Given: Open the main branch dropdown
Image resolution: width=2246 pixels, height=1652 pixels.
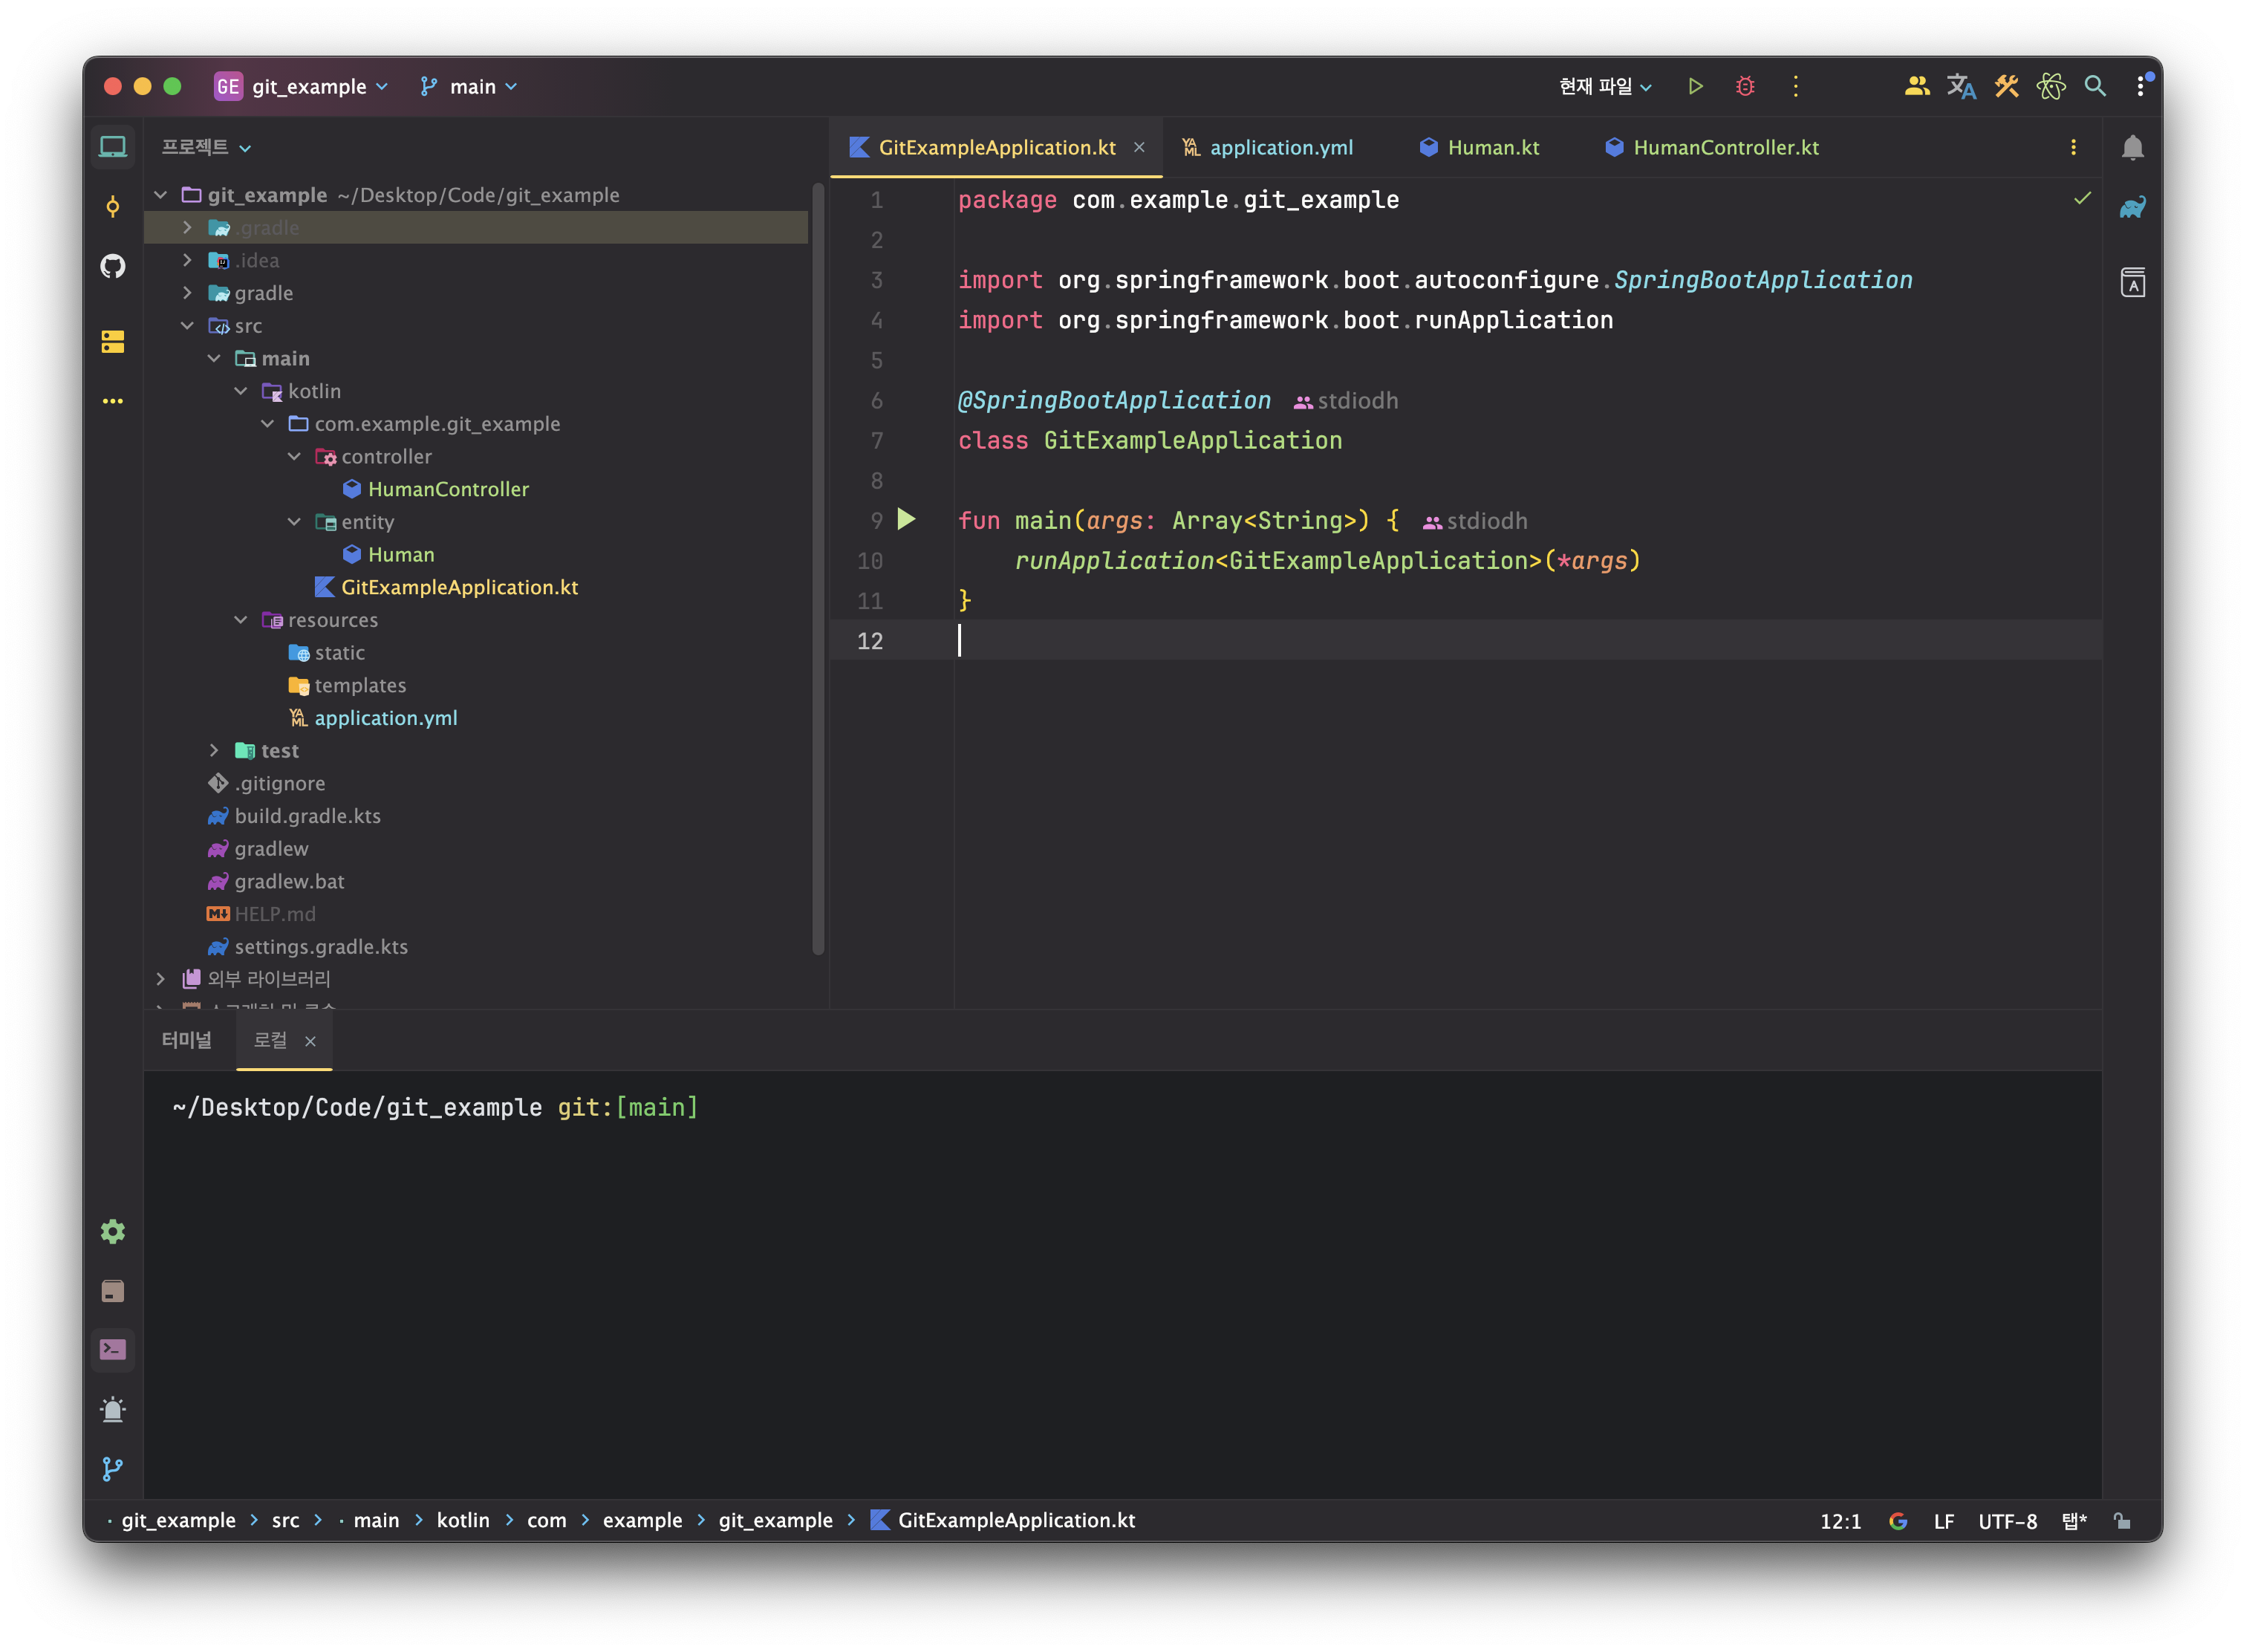Looking at the screenshot, I should [x=469, y=87].
